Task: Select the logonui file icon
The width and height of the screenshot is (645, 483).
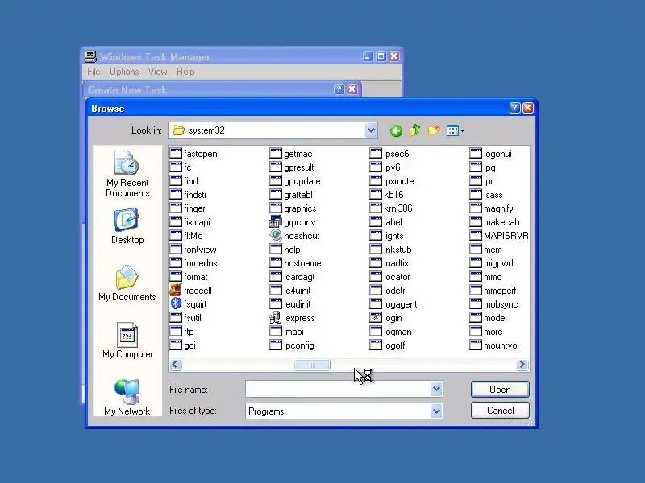Action: (x=476, y=154)
